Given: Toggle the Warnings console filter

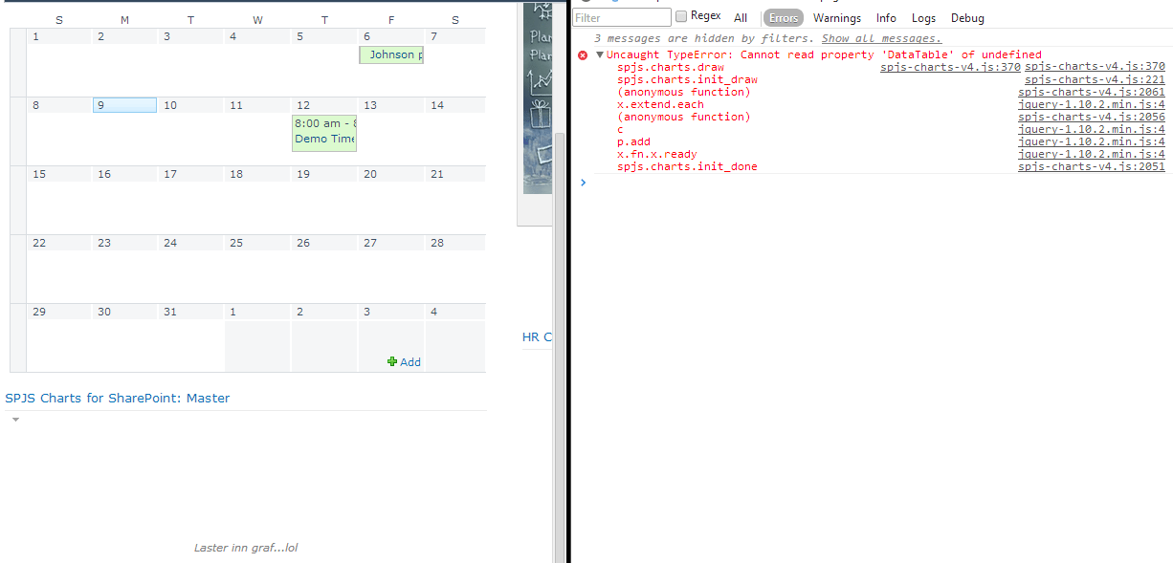Looking at the screenshot, I should point(837,17).
